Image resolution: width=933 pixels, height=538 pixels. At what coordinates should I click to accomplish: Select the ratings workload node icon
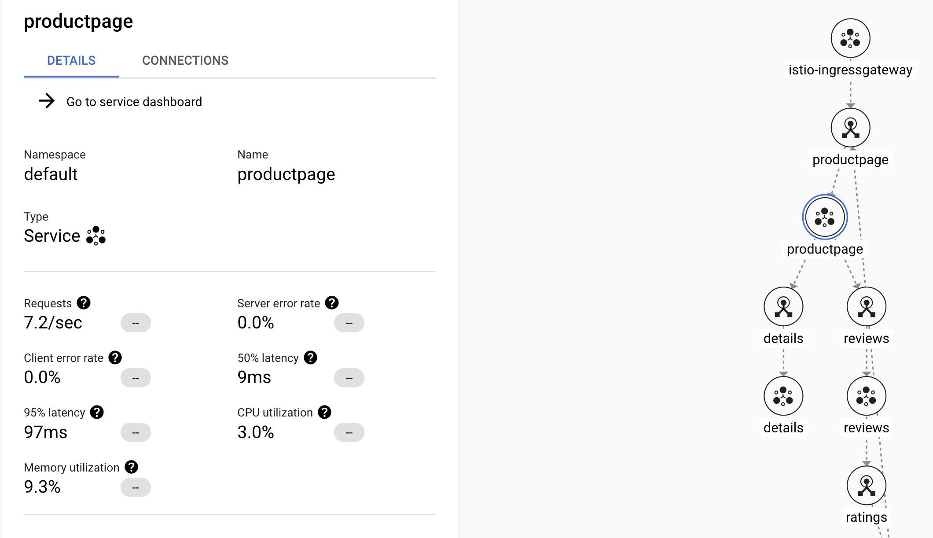click(866, 485)
